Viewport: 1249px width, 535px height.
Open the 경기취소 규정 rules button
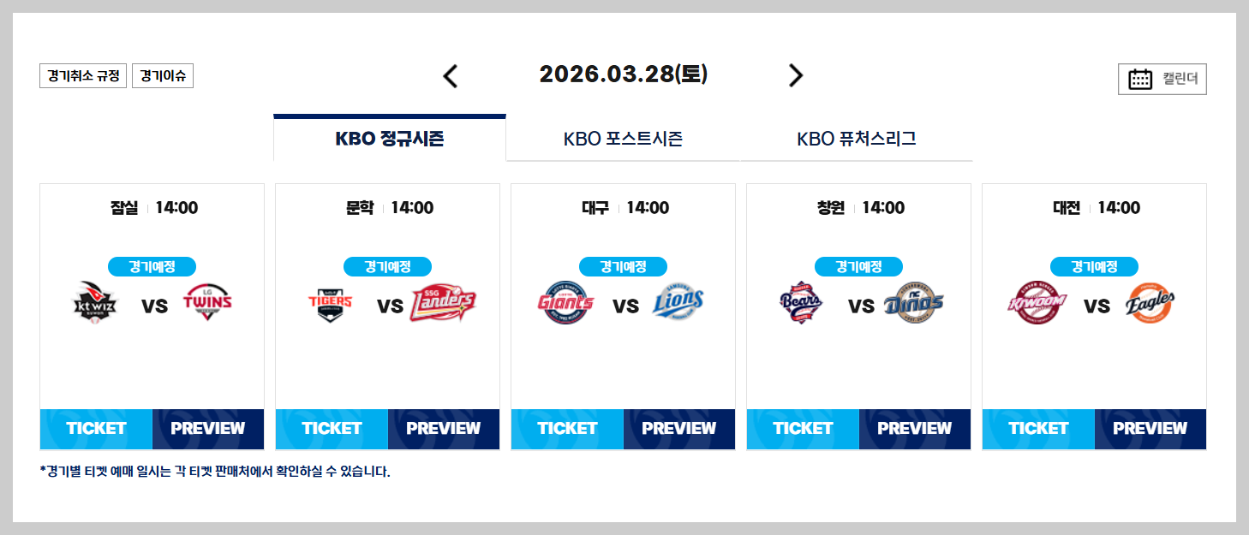[81, 75]
